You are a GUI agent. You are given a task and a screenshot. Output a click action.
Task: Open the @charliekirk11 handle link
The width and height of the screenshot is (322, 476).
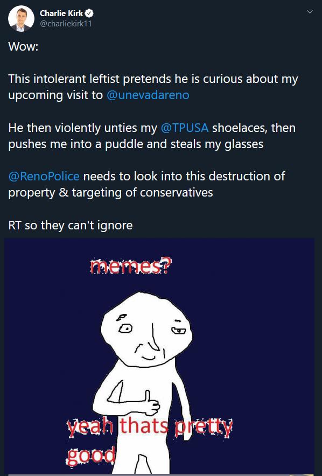tap(66, 24)
